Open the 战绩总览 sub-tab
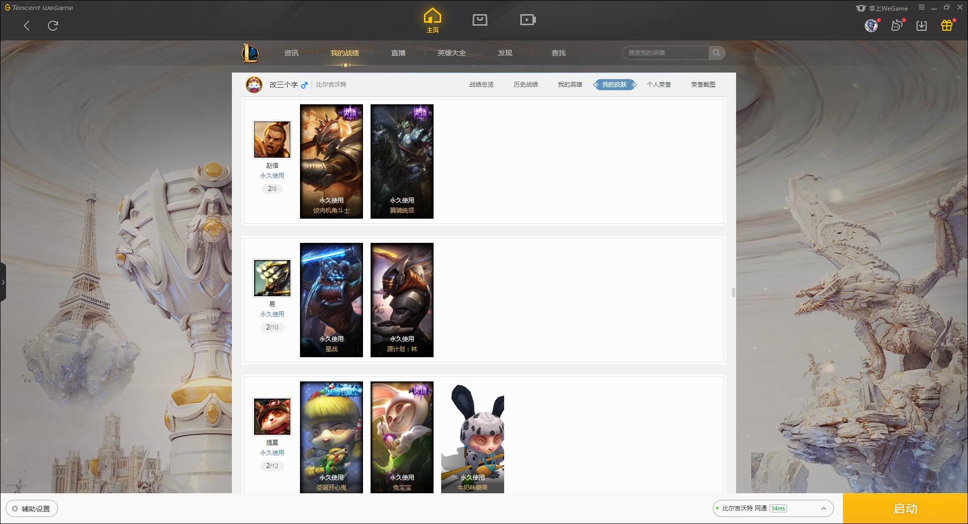The width and height of the screenshot is (968, 524). click(x=481, y=85)
